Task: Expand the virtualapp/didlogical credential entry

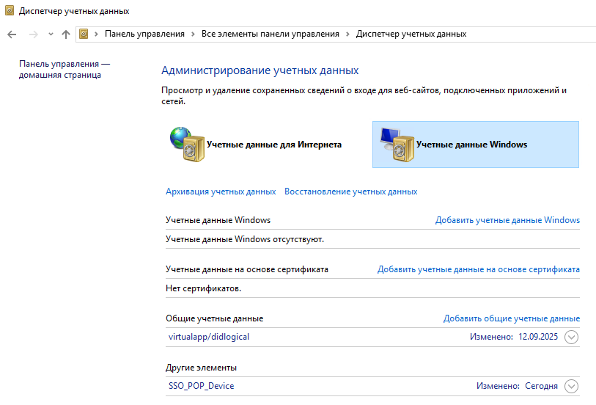Action: click(572, 337)
